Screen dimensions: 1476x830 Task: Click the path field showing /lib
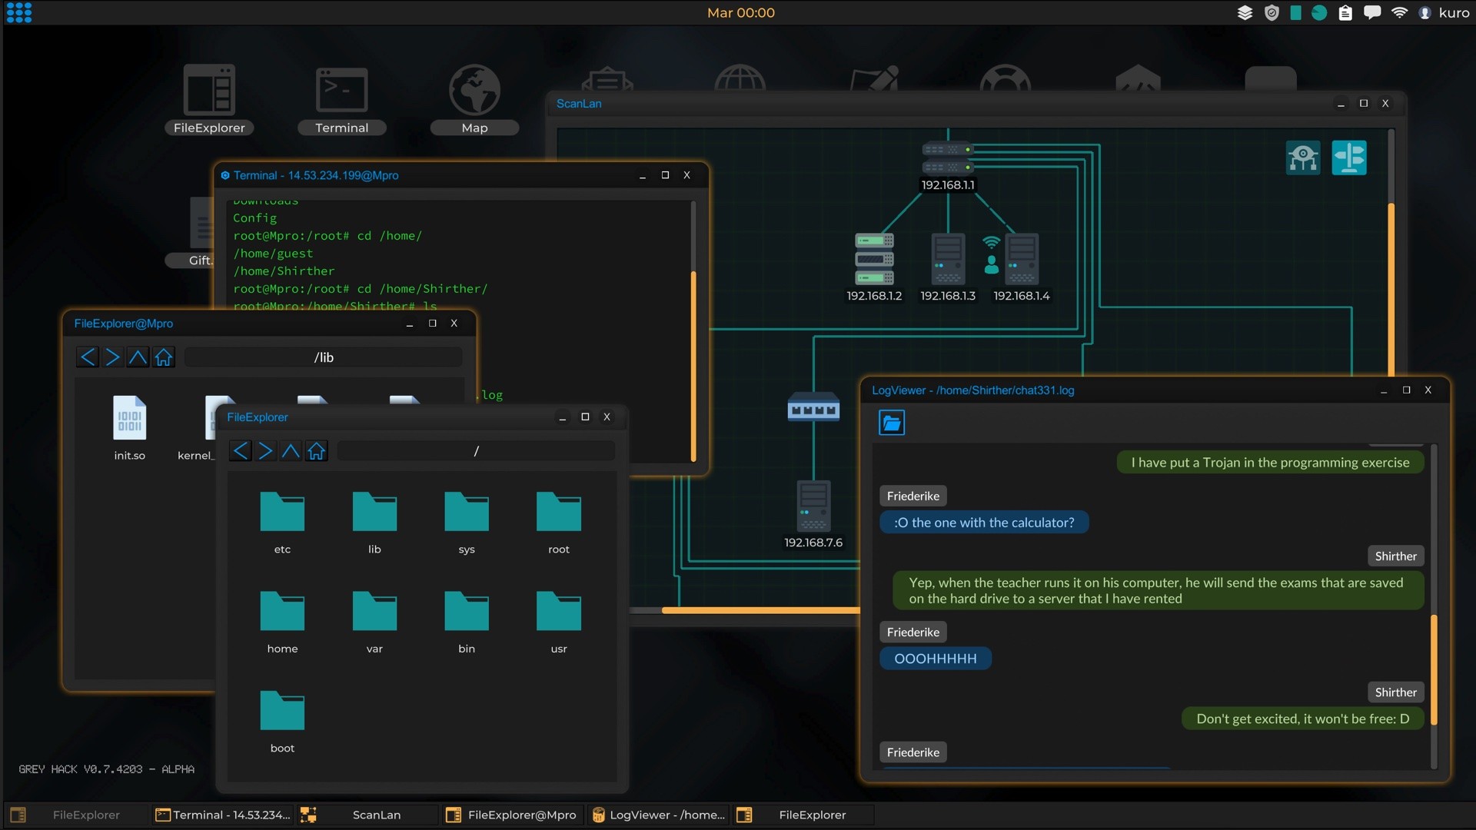pos(323,357)
